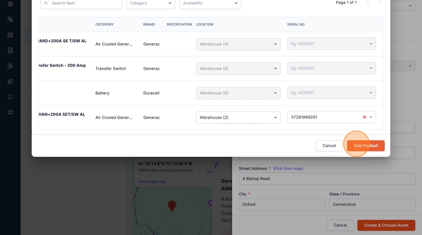Open the View larger map link

152,182
